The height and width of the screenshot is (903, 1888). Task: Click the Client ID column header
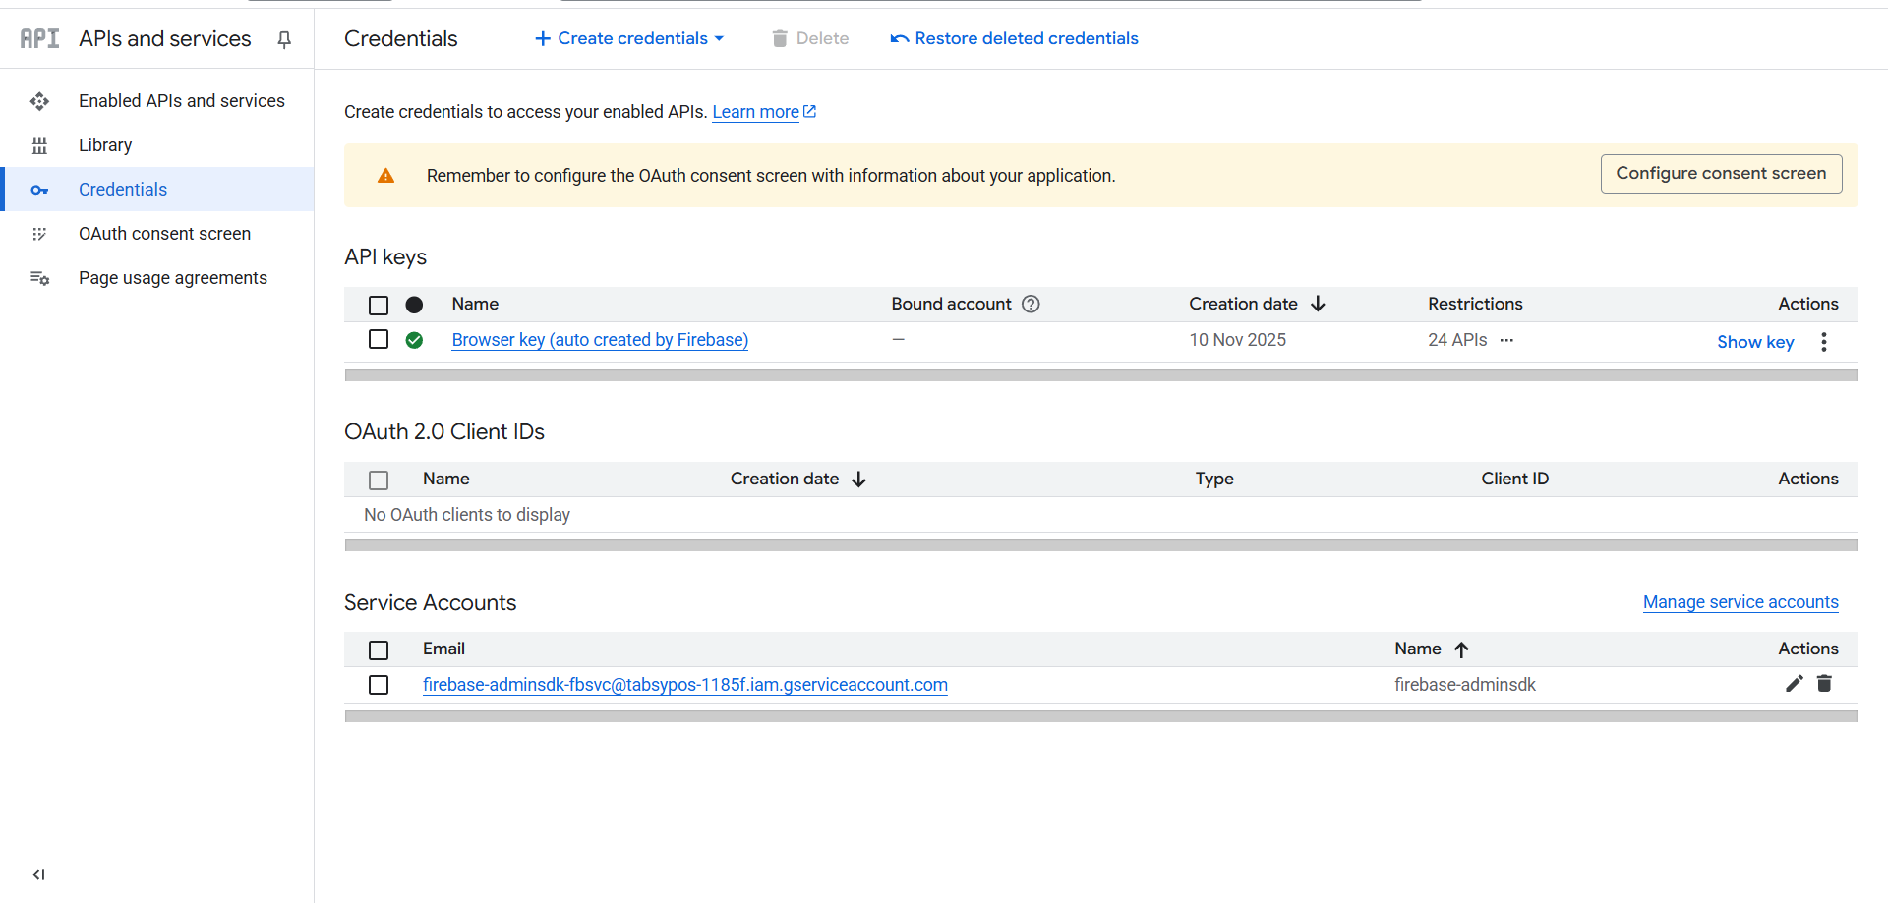1514,479
